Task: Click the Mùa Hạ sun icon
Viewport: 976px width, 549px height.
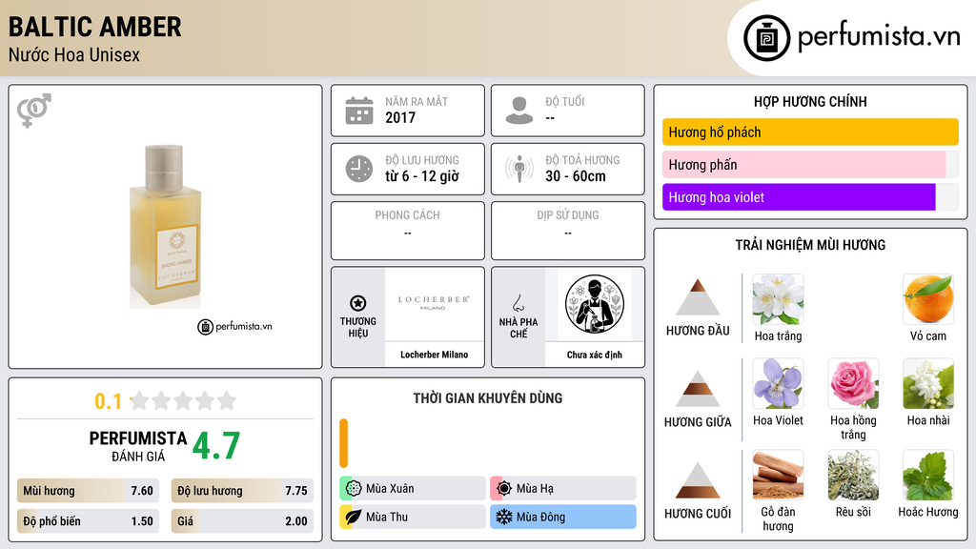Action: 504,489
